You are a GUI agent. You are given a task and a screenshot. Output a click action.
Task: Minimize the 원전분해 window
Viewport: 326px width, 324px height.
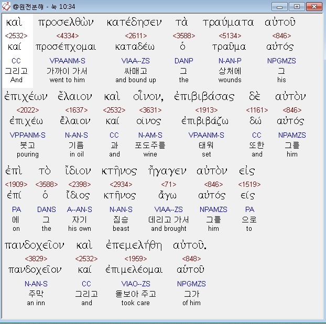click(279, 7)
